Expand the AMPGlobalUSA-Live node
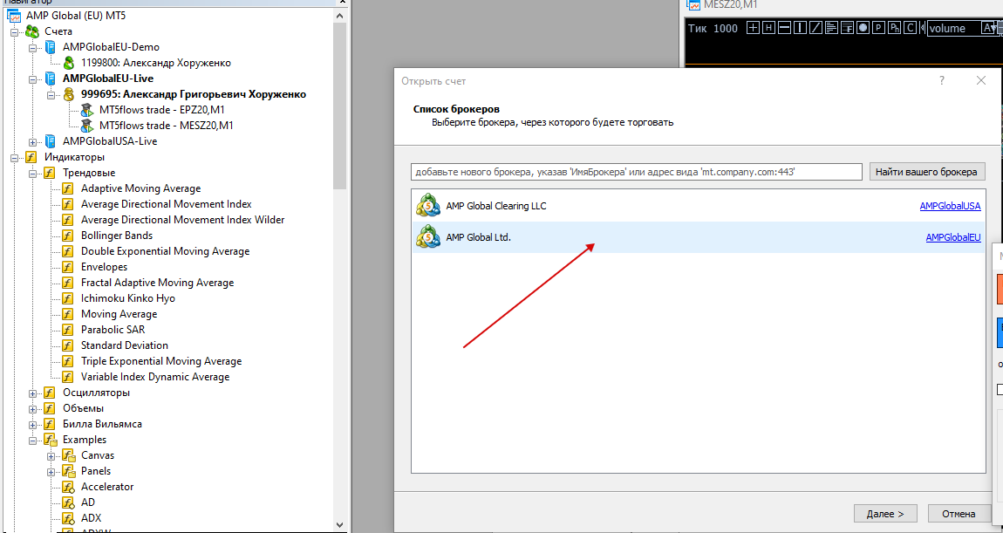The width and height of the screenshot is (1003, 533). pos(32,142)
